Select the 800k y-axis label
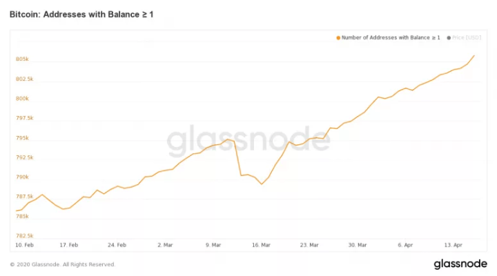Screen dimensions: 497x276 click(x=21, y=99)
